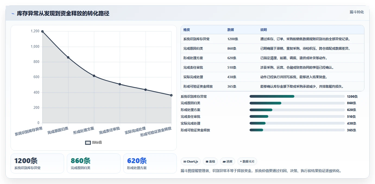375x184 pixels.
Task: Click x-axis label 形成可验证资金释放
Action: (x=156, y=132)
